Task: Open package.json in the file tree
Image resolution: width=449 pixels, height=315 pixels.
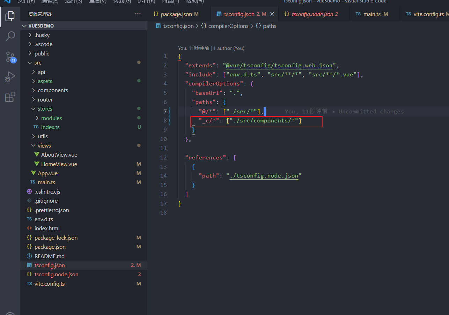Action: tap(84, 247)
